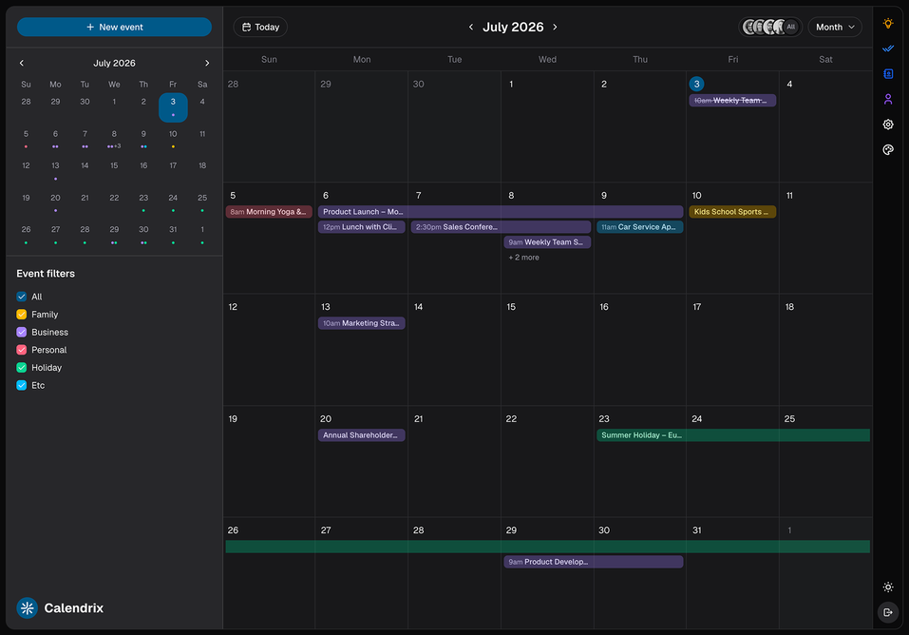Screen dimensions: 909x635
Task: Click date 31 in the main grid
Action: [x=697, y=530]
